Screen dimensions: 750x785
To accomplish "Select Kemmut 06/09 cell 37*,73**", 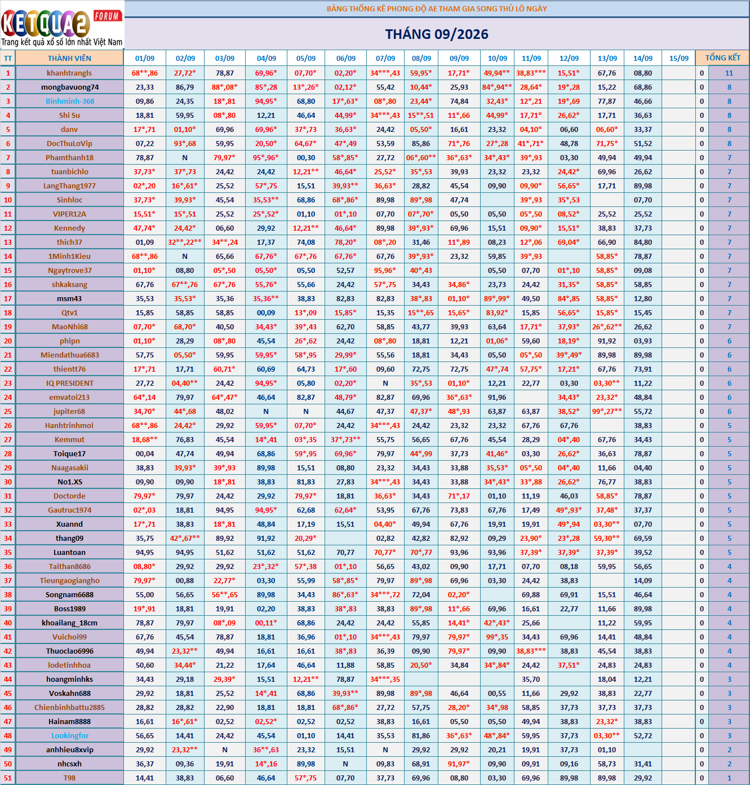I will coord(345,439).
